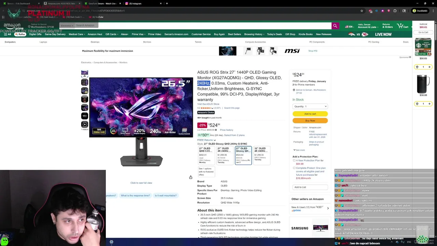Click the magenta Amazon search magnifier button
The width and height of the screenshot is (437, 246).
[335, 26]
